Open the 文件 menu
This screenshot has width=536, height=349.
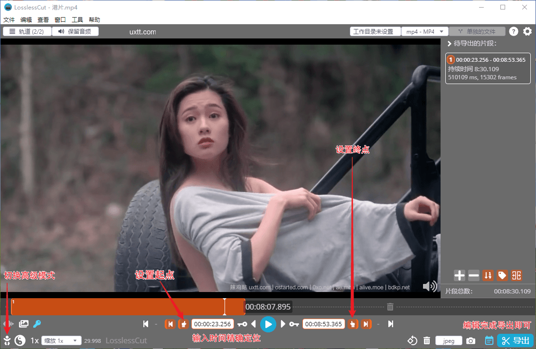click(x=9, y=20)
